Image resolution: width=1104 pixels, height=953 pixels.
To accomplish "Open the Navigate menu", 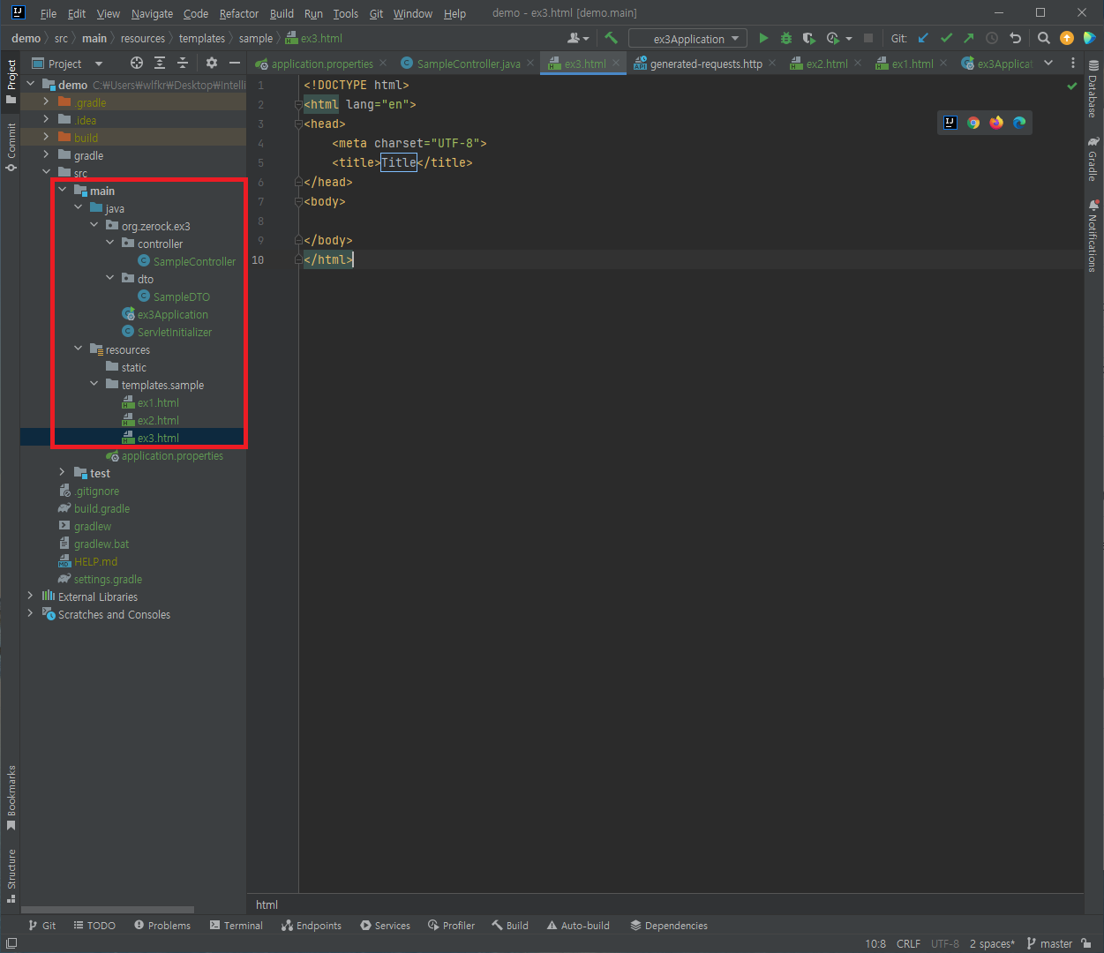I will (152, 13).
